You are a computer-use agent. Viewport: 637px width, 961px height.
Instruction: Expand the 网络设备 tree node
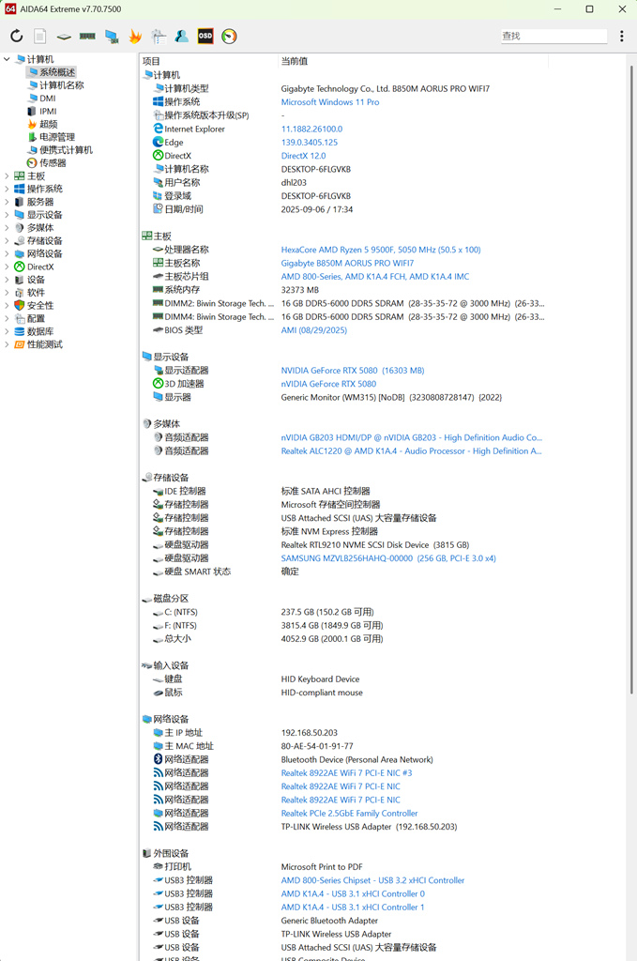7,253
